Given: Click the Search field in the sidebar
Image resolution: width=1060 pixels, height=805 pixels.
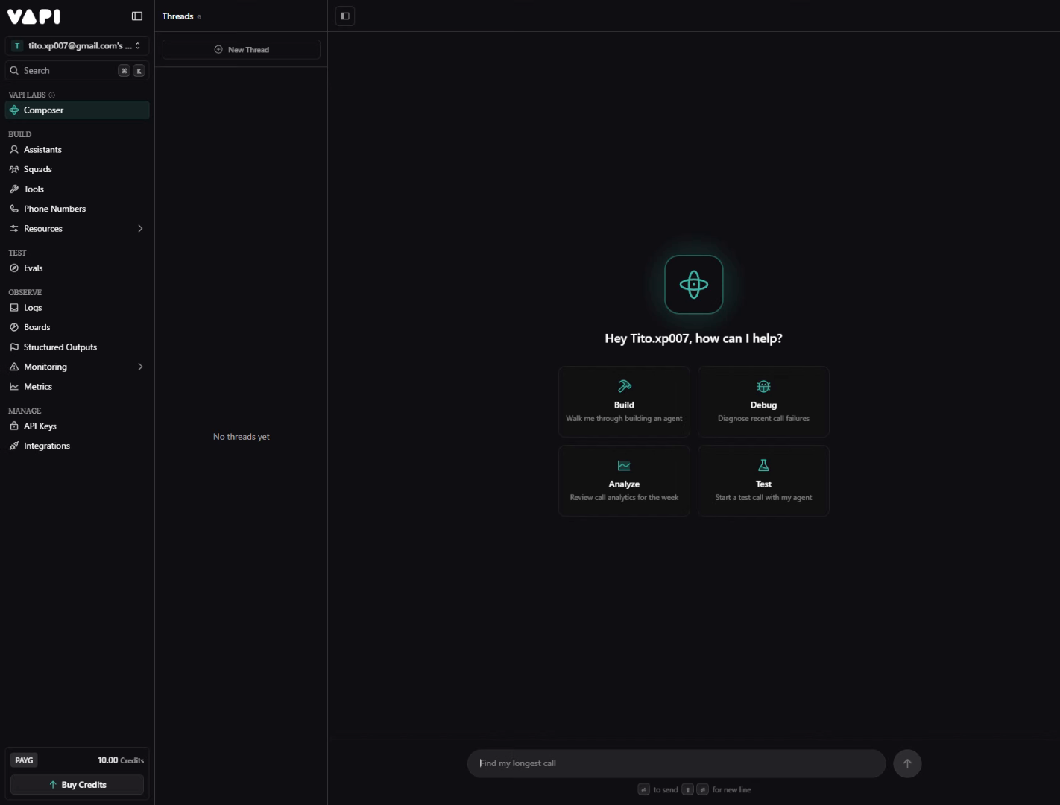Looking at the screenshot, I should click(x=78, y=71).
